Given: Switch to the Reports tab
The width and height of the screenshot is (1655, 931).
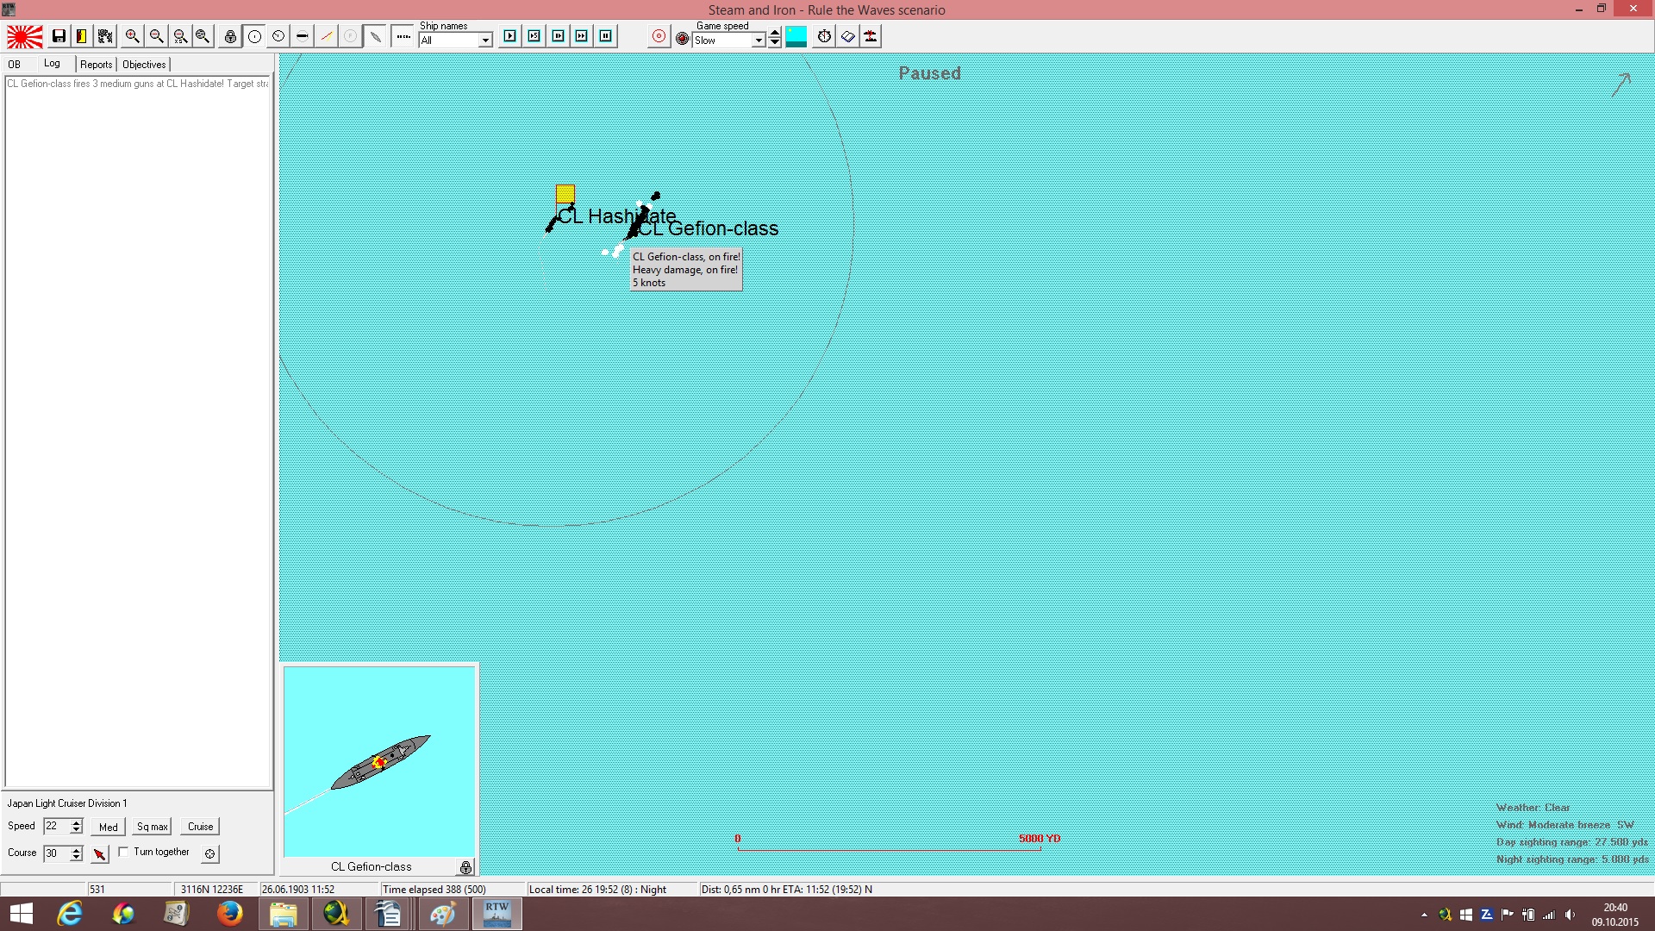Looking at the screenshot, I should click(x=97, y=65).
